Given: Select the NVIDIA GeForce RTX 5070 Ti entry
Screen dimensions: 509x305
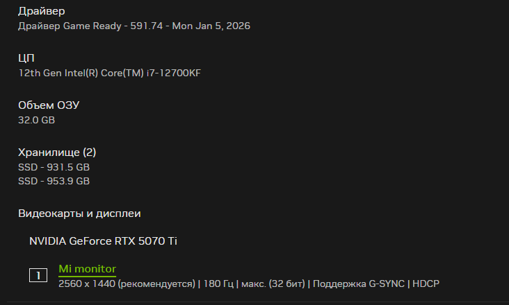Looking at the screenshot, I should click(103, 241).
